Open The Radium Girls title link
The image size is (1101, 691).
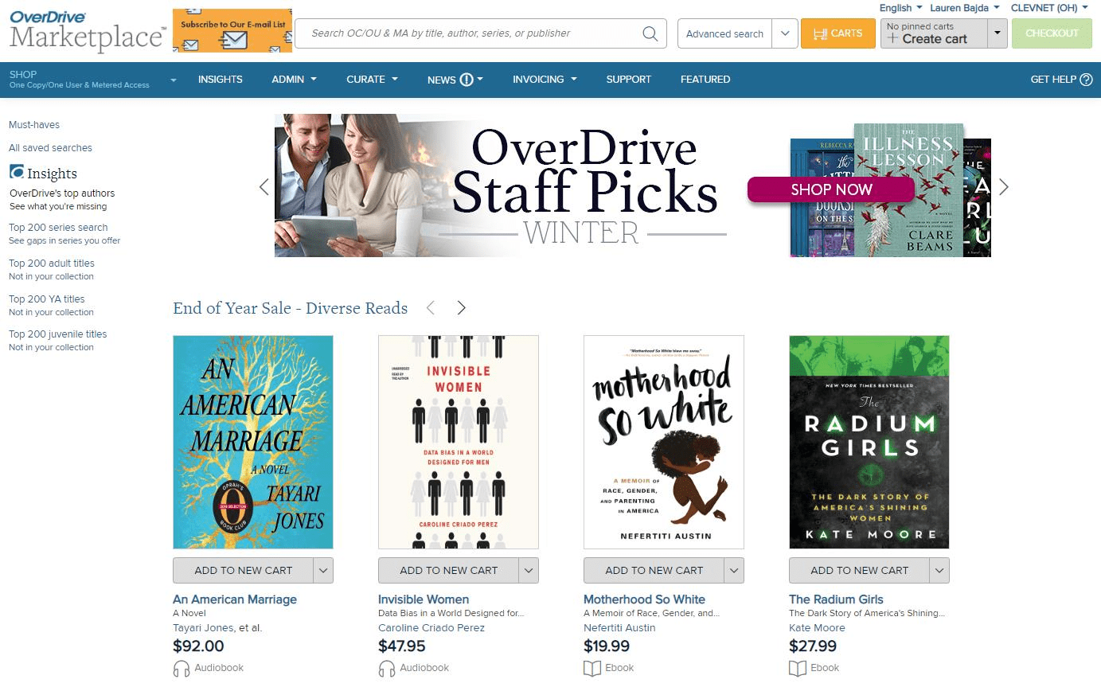[836, 599]
